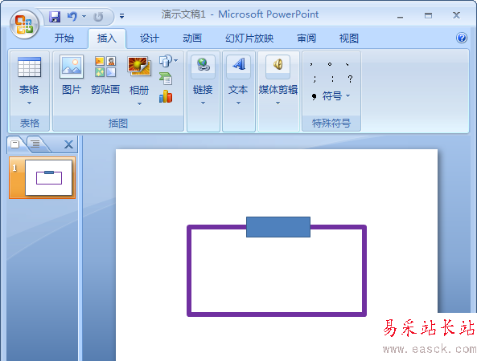Go to the 动画 tab

[192, 39]
